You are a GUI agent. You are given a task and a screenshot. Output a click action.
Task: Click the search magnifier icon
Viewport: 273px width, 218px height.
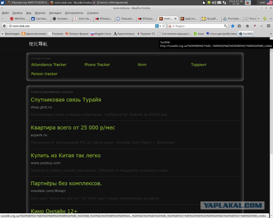[226, 26]
